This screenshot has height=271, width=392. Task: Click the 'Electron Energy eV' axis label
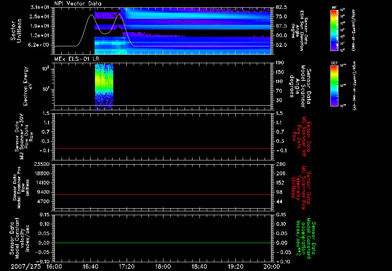coord(28,86)
